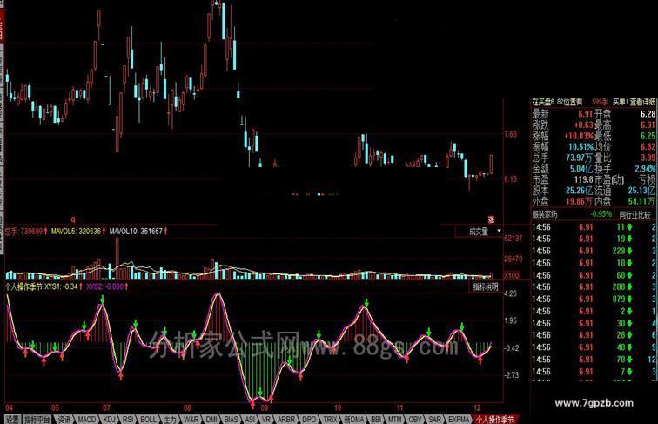658x424 pixels.
Task: Click the trade row with volume 879
Action: 594,299
